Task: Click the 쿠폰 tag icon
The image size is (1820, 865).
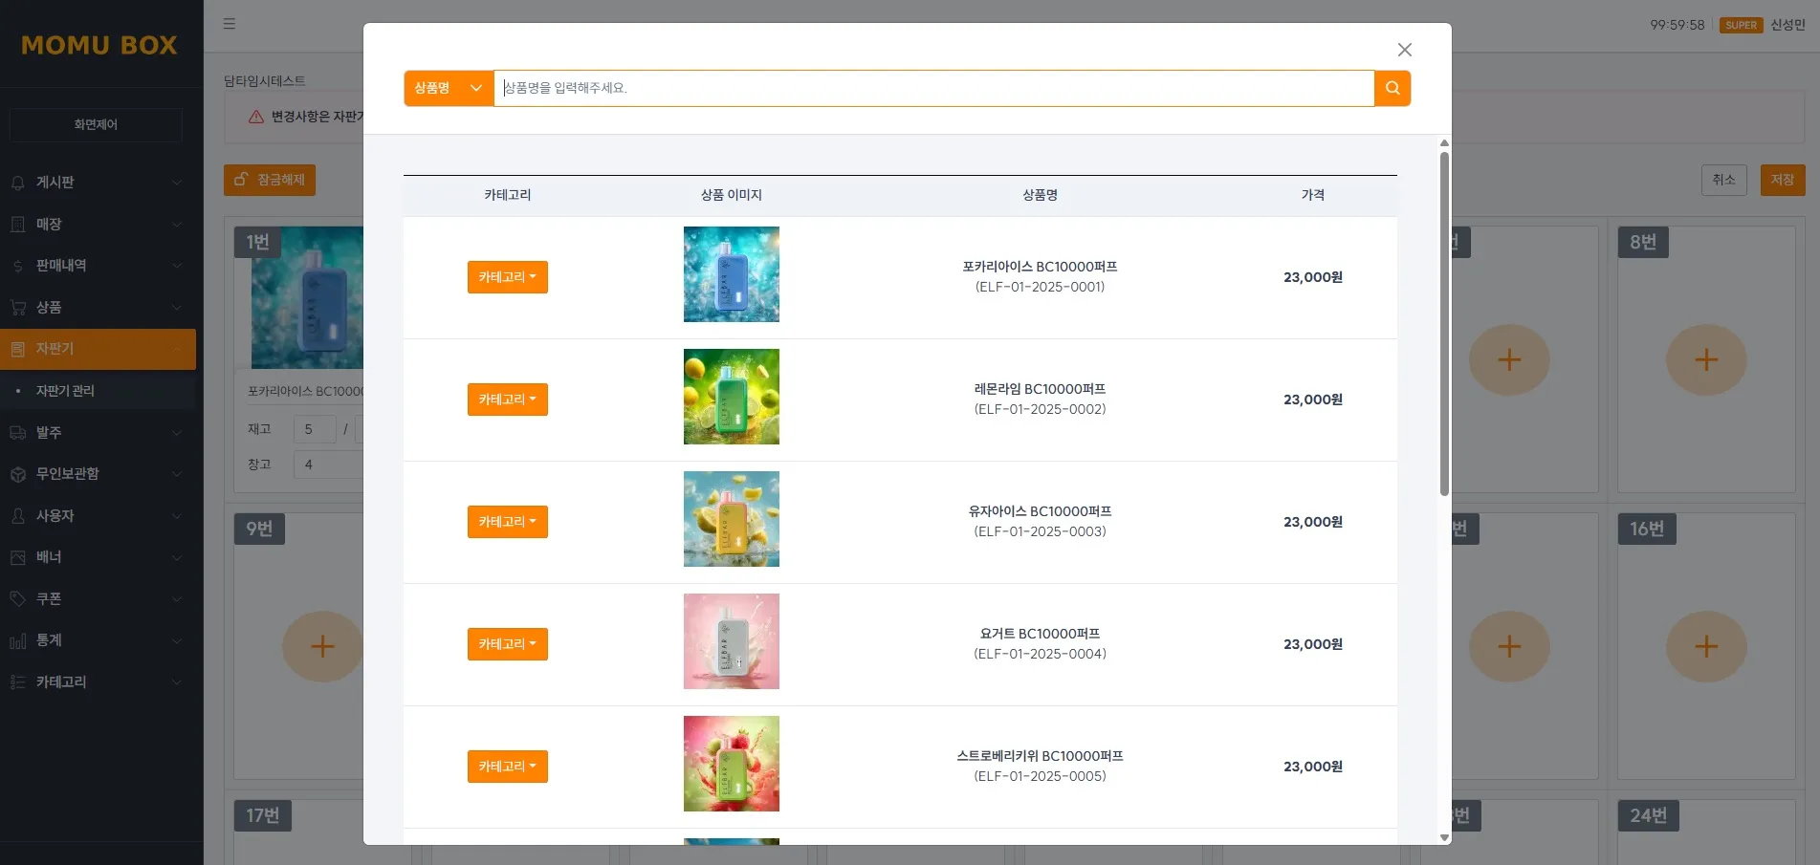Action: coord(17,598)
